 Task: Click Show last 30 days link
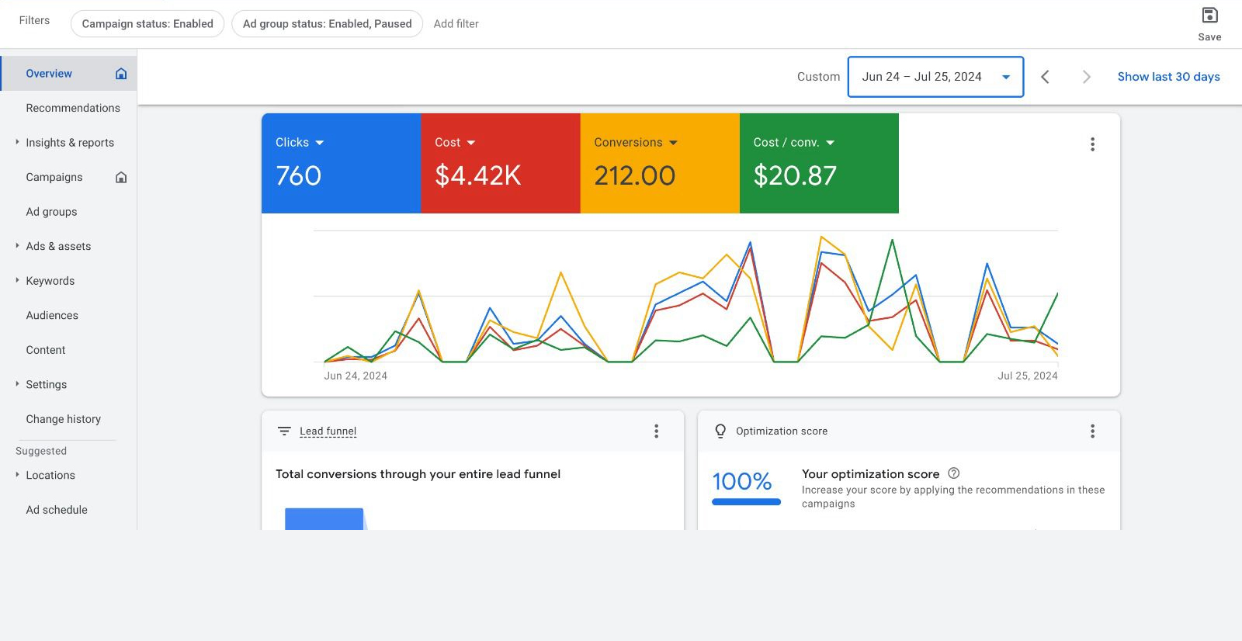pos(1168,77)
